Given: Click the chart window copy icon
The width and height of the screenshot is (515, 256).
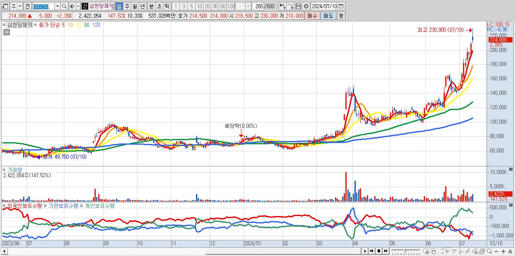Looking at the screenshot, I should [482, 251].
